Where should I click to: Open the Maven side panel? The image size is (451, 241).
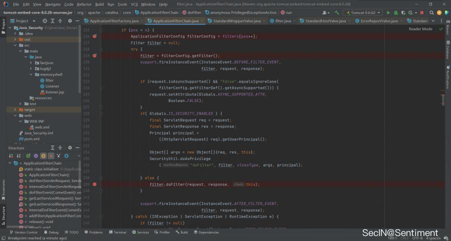click(447, 33)
